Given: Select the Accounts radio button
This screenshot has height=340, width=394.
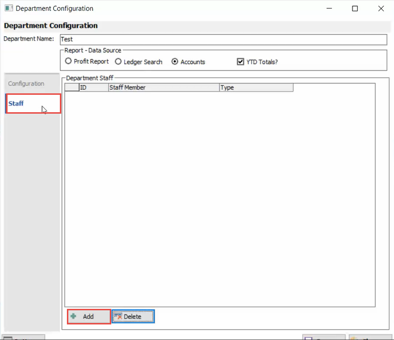Looking at the screenshot, I should pos(175,62).
